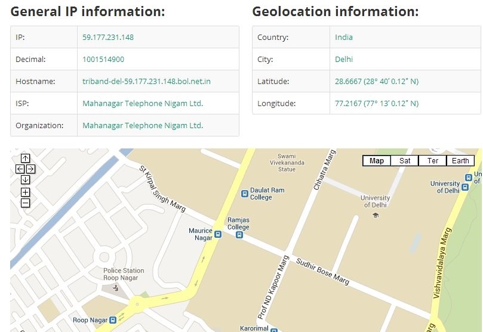The width and height of the screenshot is (483, 332).
Task: Click the Ramjas College map label
Action: point(238,224)
